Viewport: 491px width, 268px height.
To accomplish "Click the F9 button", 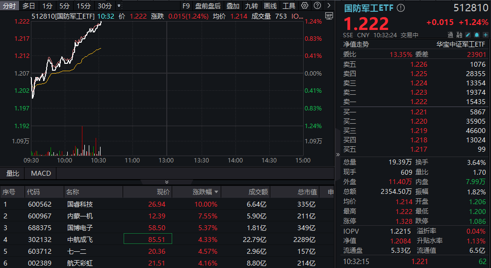I will [x=186, y=5].
